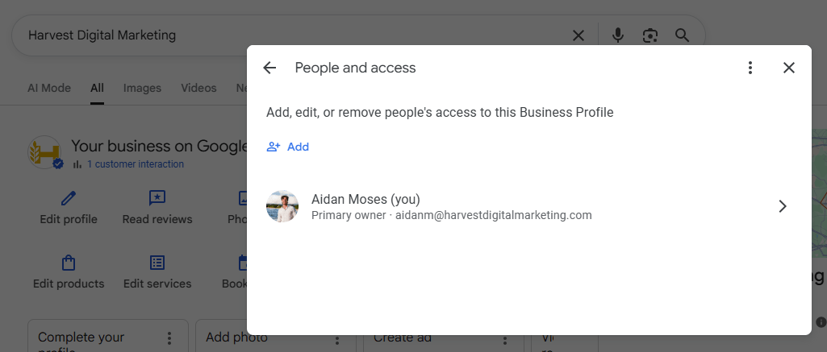Open the three-dot menu in People and access
This screenshot has width=827, height=352.
pos(750,68)
